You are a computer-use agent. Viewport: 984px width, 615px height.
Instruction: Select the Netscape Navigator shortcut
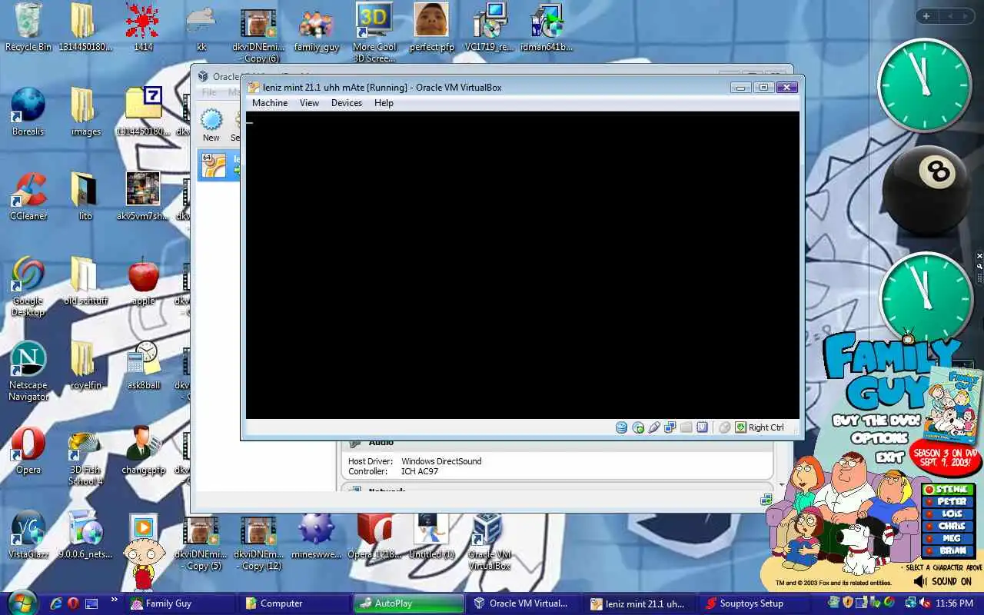pos(28,371)
